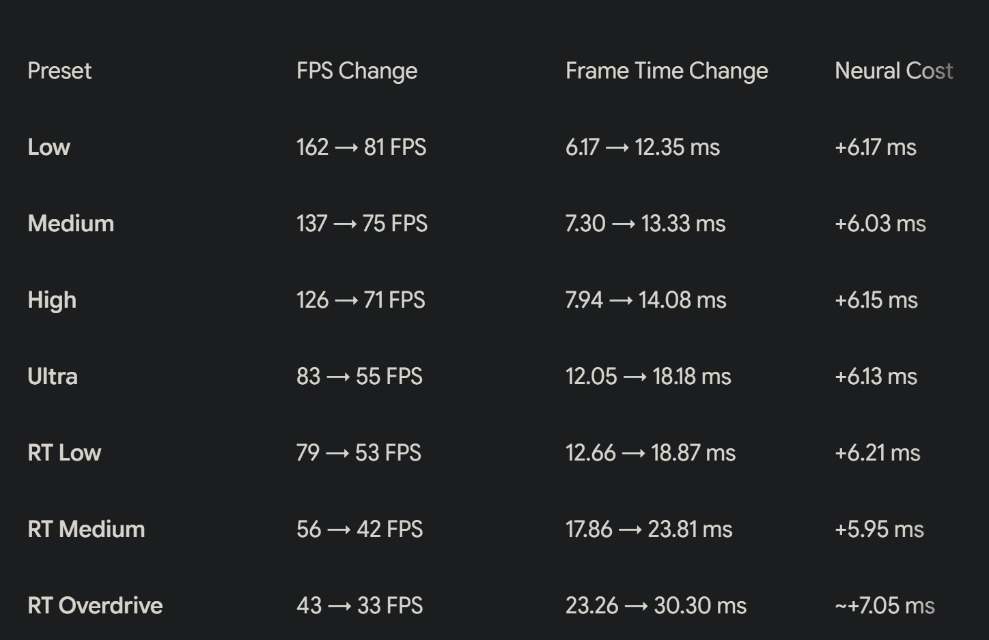The height and width of the screenshot is (640, 989).
Task: Select the FPS Change column header
Action: tap(357, 71)
